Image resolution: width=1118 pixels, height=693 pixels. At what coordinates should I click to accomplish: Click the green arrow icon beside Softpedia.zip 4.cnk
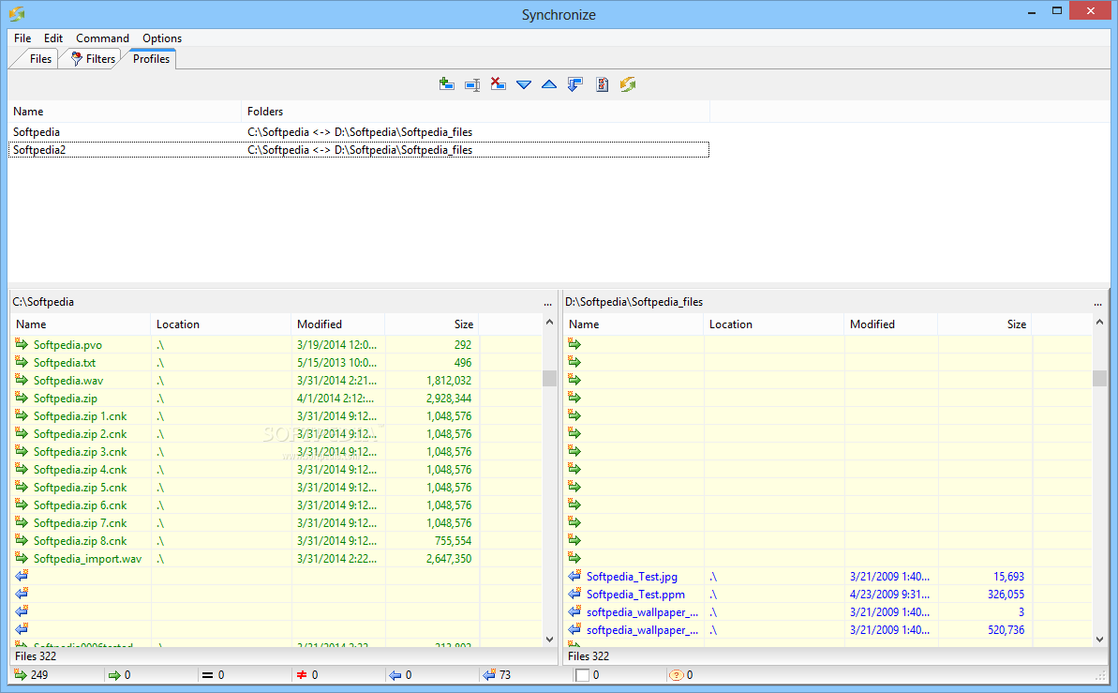(22, 469)
